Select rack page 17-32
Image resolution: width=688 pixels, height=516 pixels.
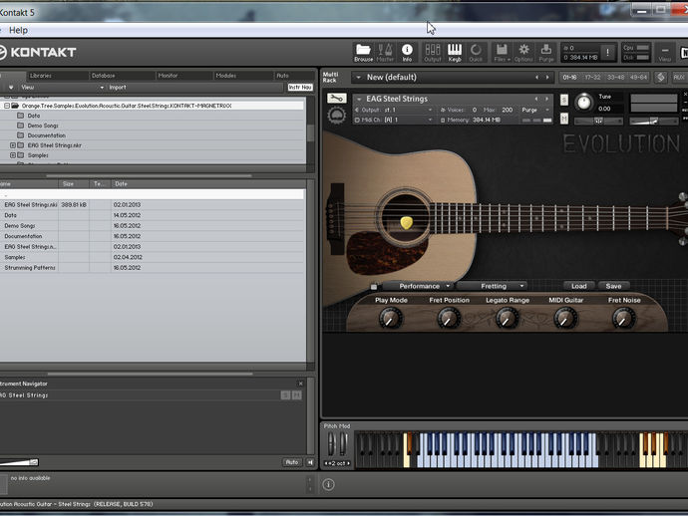point(592,77)
